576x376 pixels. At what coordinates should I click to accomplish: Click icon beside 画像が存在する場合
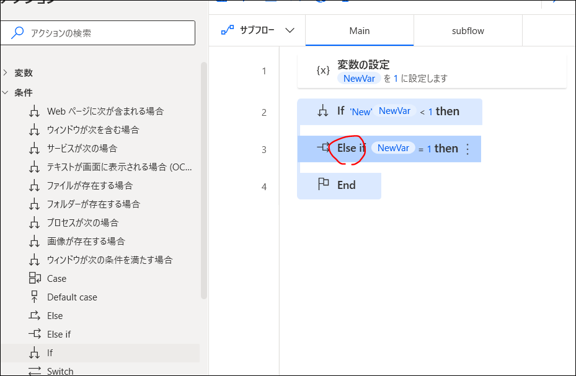[35, 242]
